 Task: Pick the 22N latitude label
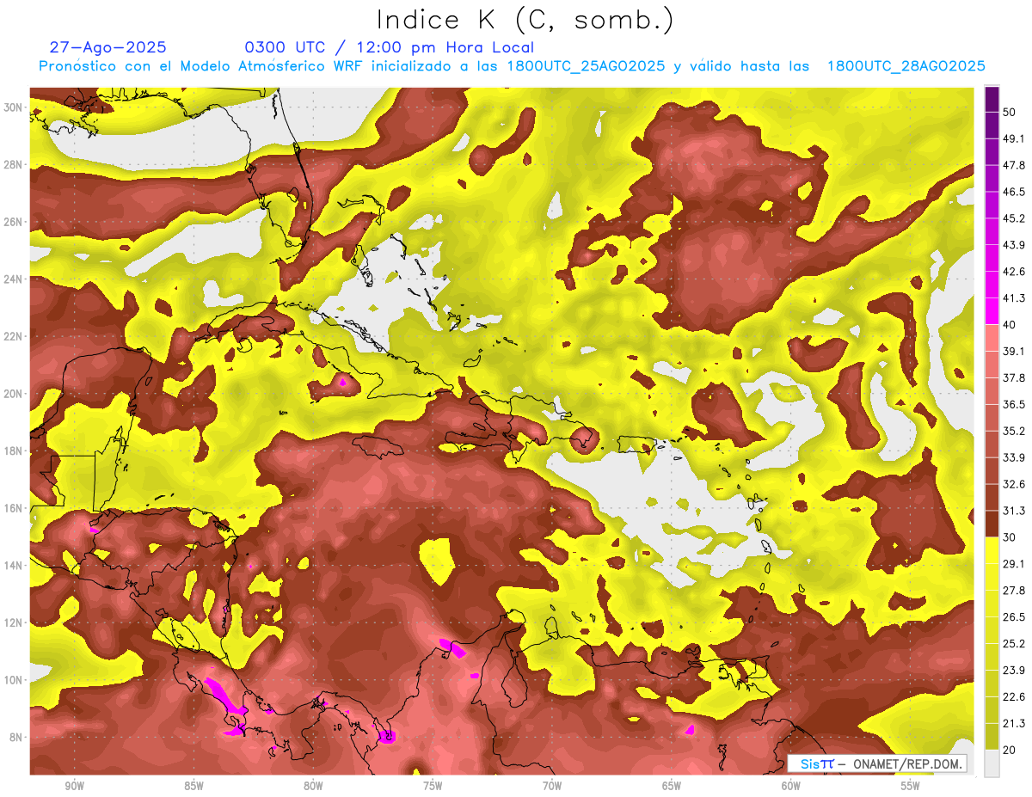(x=14, y=336)
